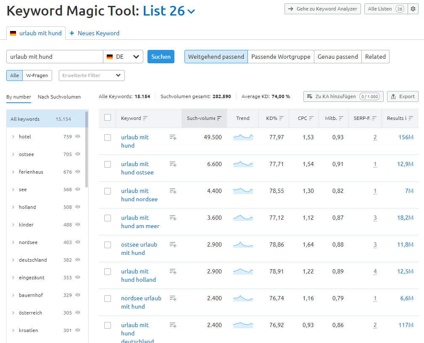Click the keyword groups sidebar scrollbar
The image size is (424, 343).
[87, 149]
